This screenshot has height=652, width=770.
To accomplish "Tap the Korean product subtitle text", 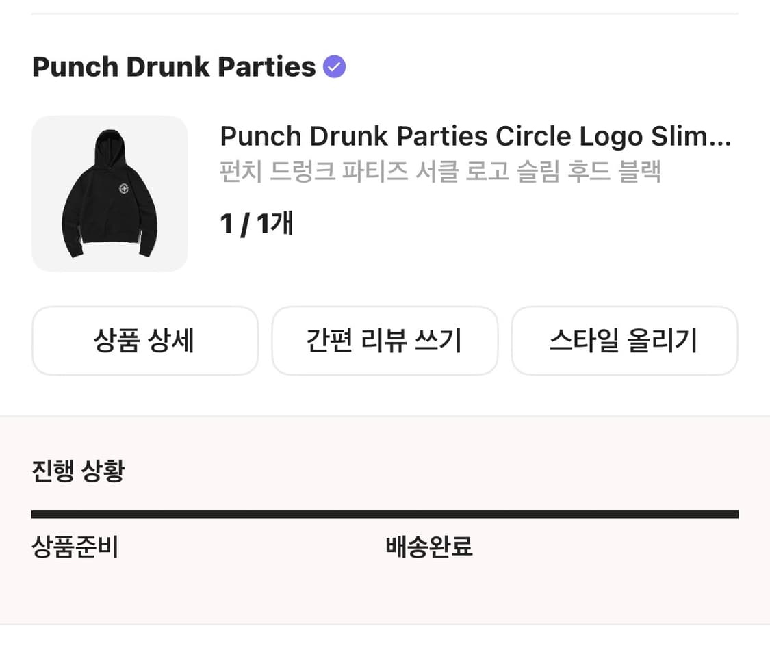I will (440, 174).
